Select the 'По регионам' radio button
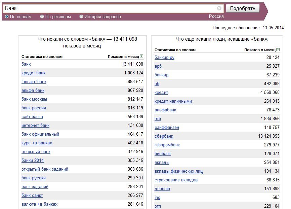 pos(42,16)
